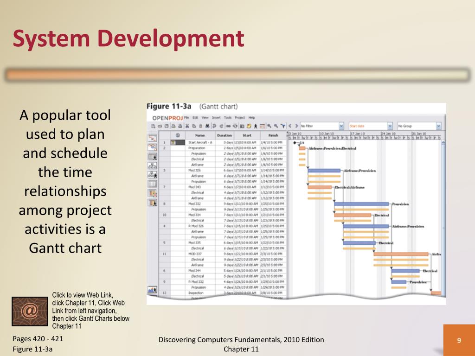Click the Start column header
Screen dimensions: 475x356
tap(247, 135)
